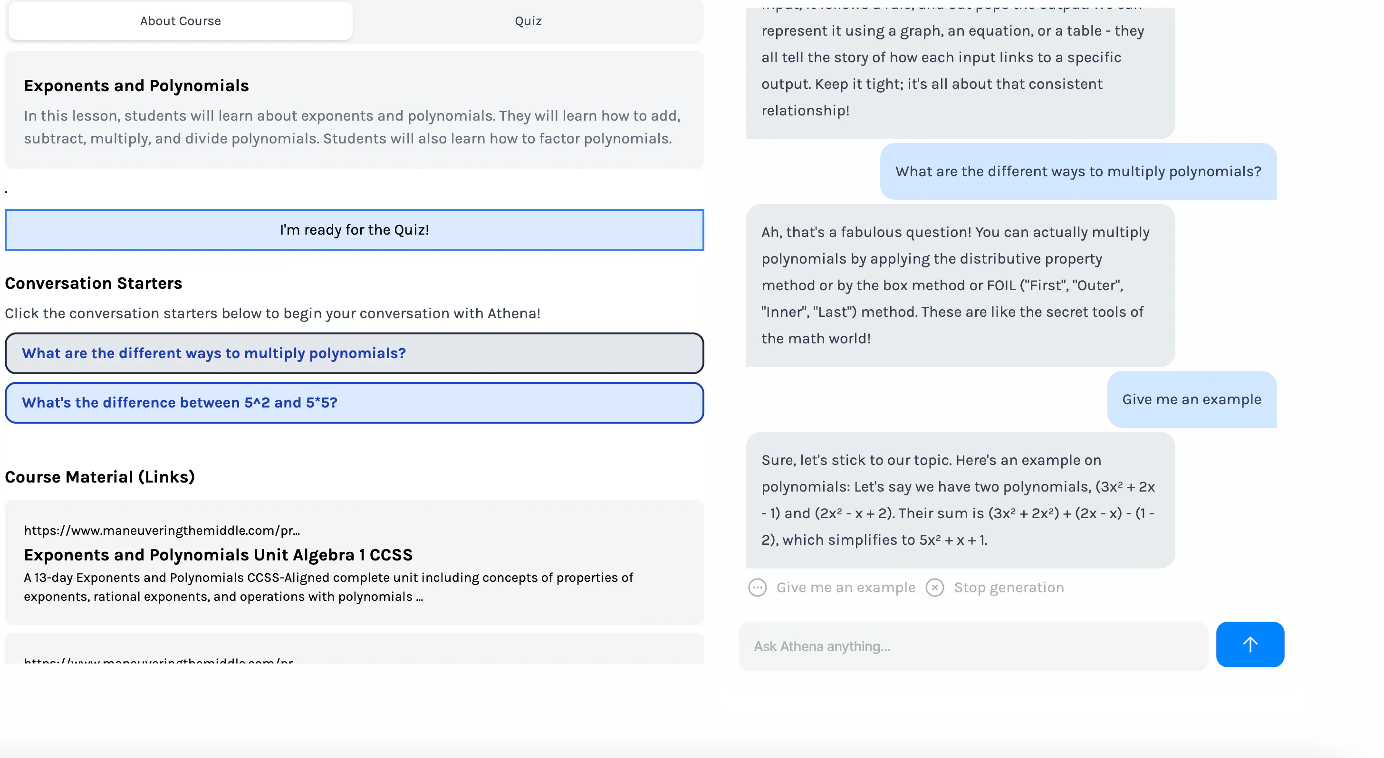Click the maneuveringthemiddle.com URL in first material card
This screenshot has width=1384, height=758.
coord(162,531)
